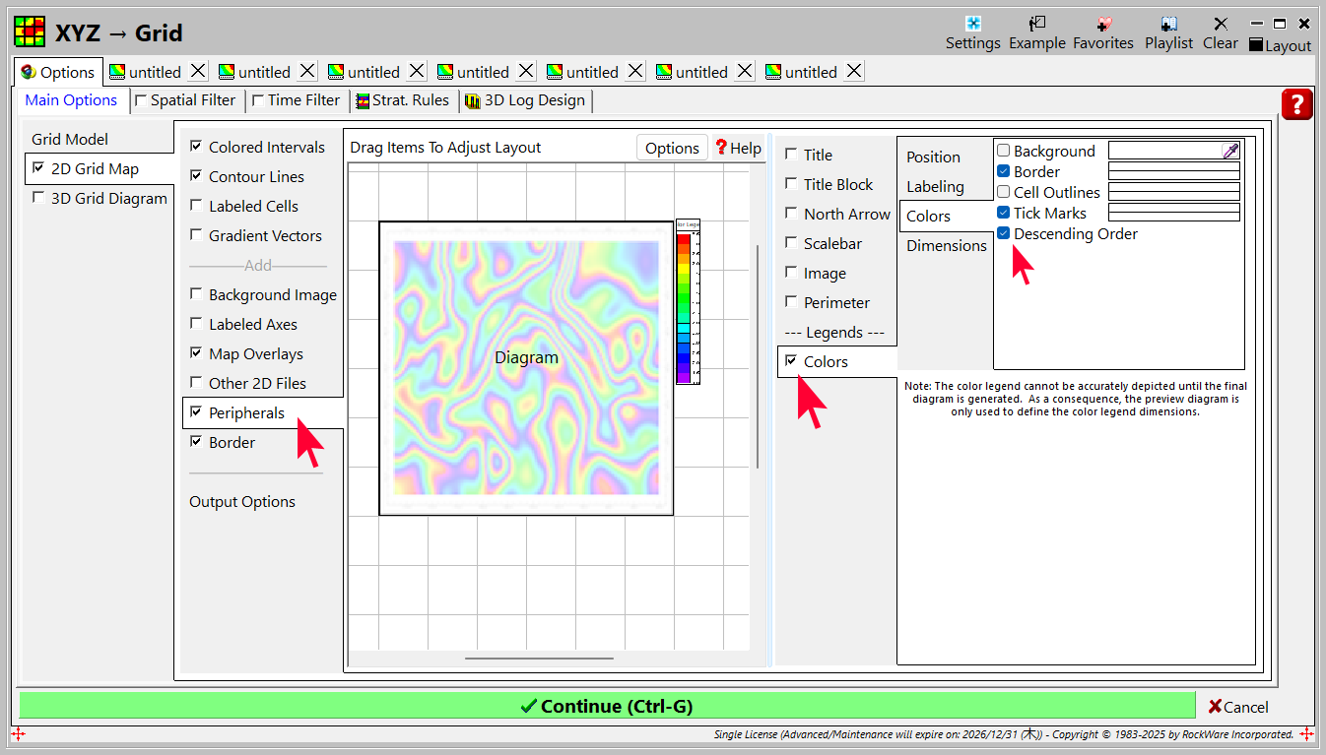Switch to the Spatial Filter tab
This screenshot has width=1326, height=755.
coord(185,100)
